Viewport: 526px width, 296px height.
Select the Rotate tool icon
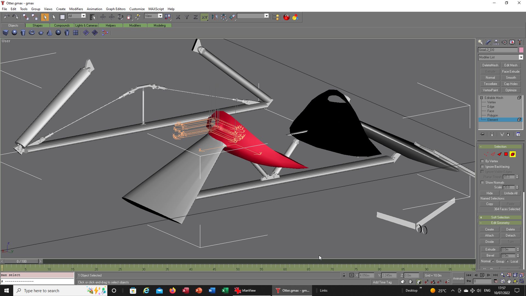click(x=121, y=17)
